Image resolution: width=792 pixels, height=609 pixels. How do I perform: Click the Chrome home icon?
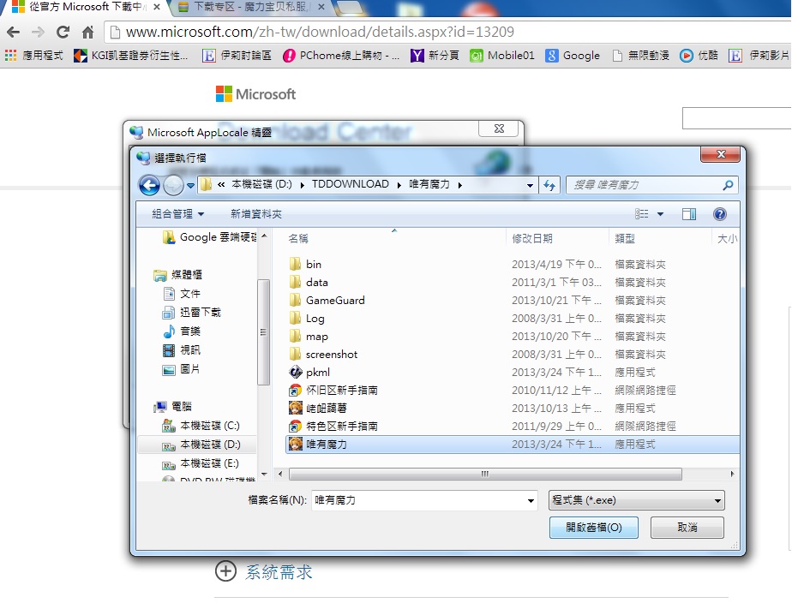[87, 33]
